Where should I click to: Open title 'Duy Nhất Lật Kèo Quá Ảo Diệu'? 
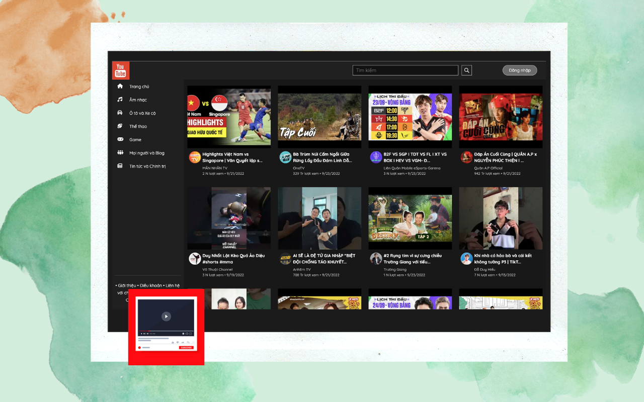(233, 259)
